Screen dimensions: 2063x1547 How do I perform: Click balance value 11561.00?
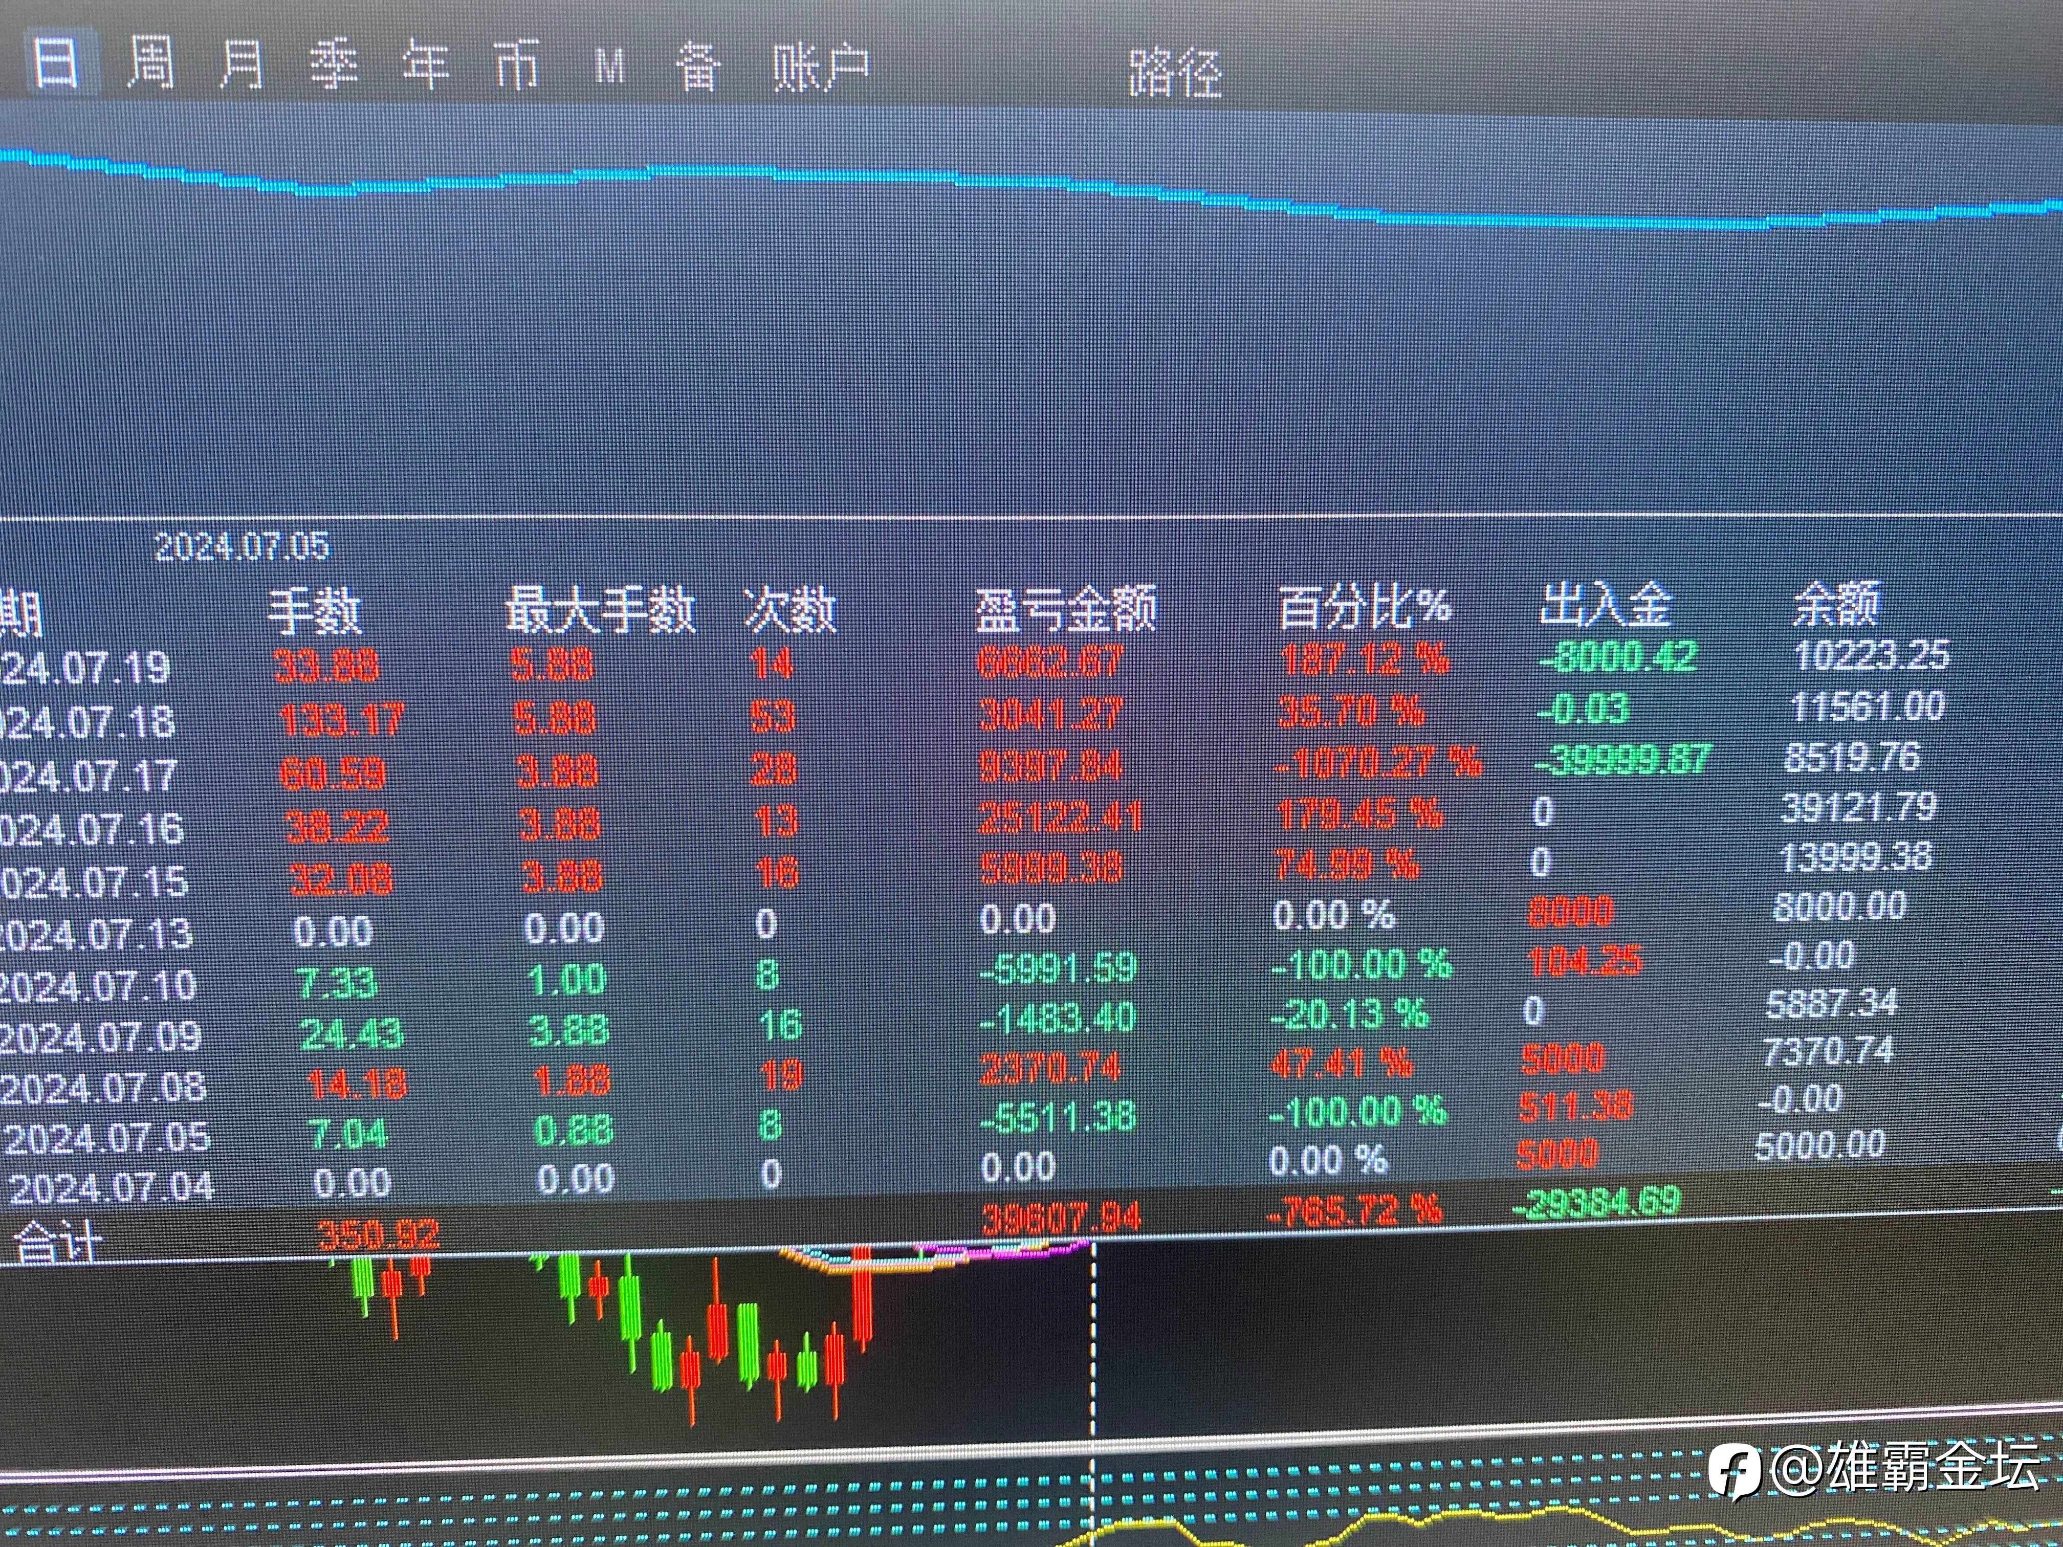coord(1869,707)
